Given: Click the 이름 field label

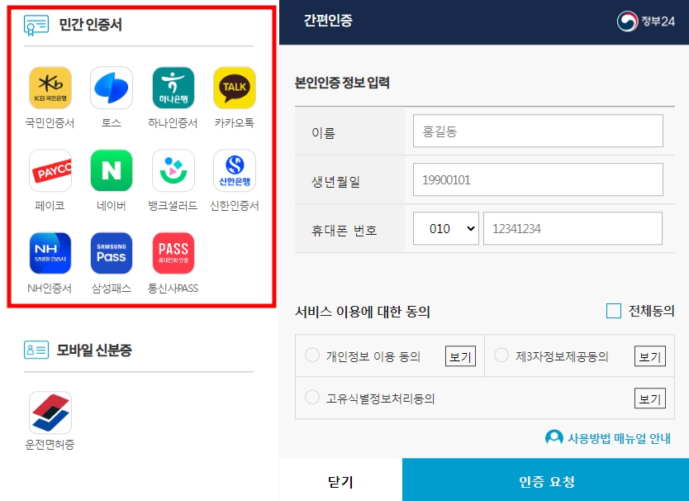Looking at the screenshot, I should 323,132.
